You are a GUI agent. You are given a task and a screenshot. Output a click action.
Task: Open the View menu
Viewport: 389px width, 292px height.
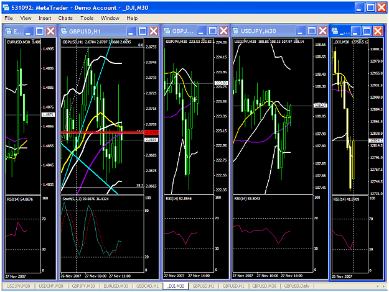coord(26,18)
